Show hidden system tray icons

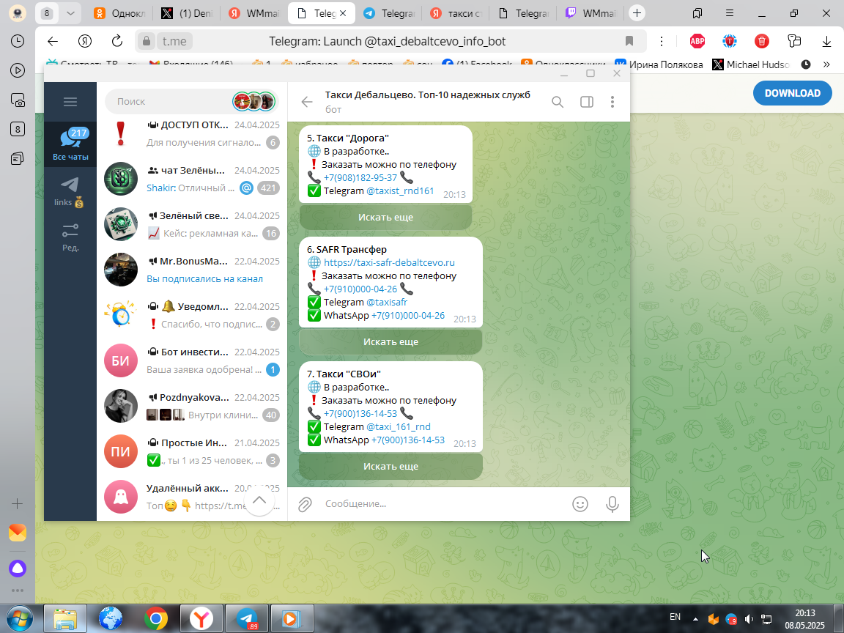coord(695,619)
